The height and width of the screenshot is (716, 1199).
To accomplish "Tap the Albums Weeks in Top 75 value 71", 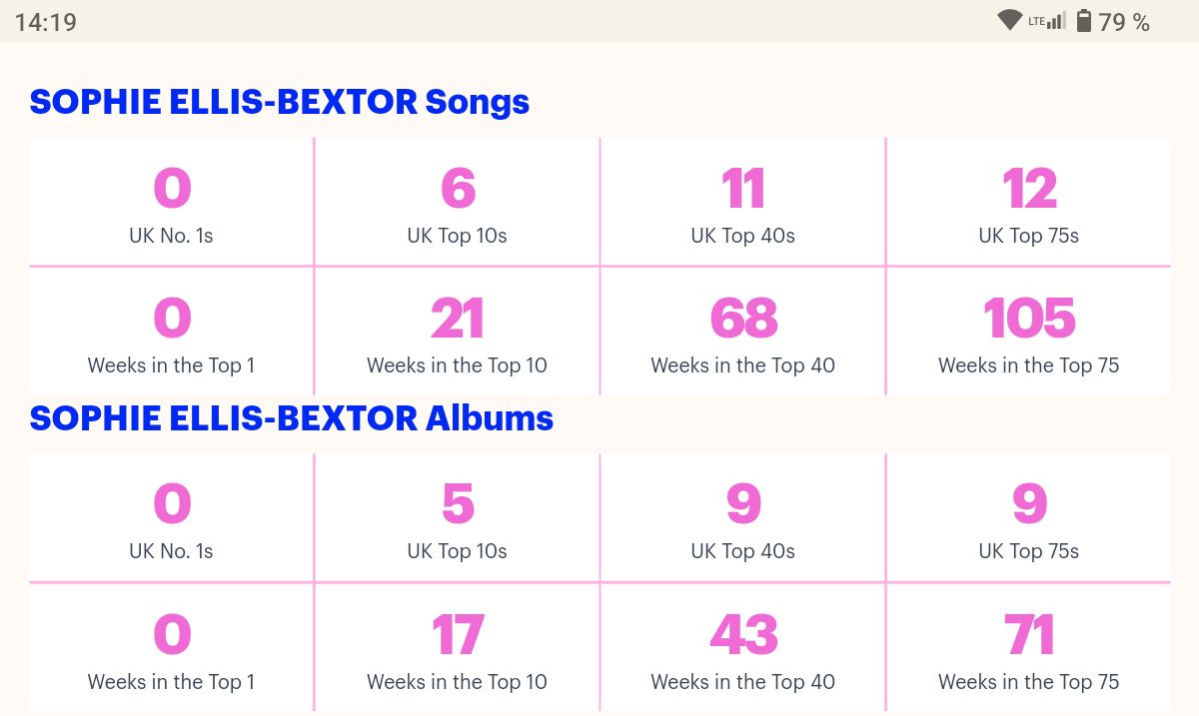I will [1029, 634].
